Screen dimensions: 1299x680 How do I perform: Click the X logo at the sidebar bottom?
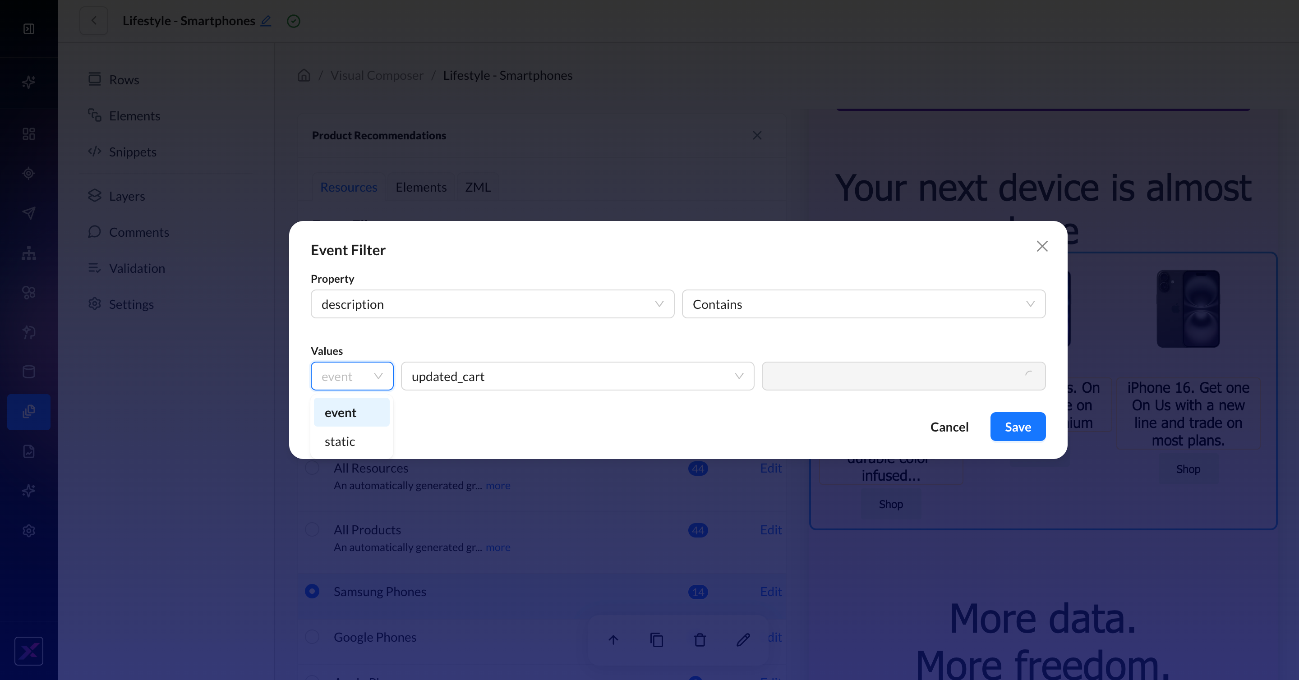[29, 651]
